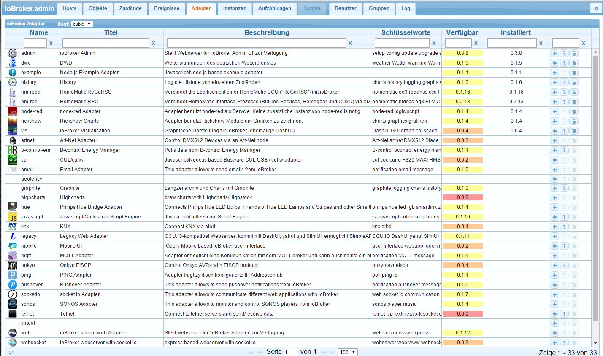Viewport: 603px width, 356px height.
Task: Open the rows-per-page dropdown showing 100
Action: pyautogui.click(x=348, y=352)
